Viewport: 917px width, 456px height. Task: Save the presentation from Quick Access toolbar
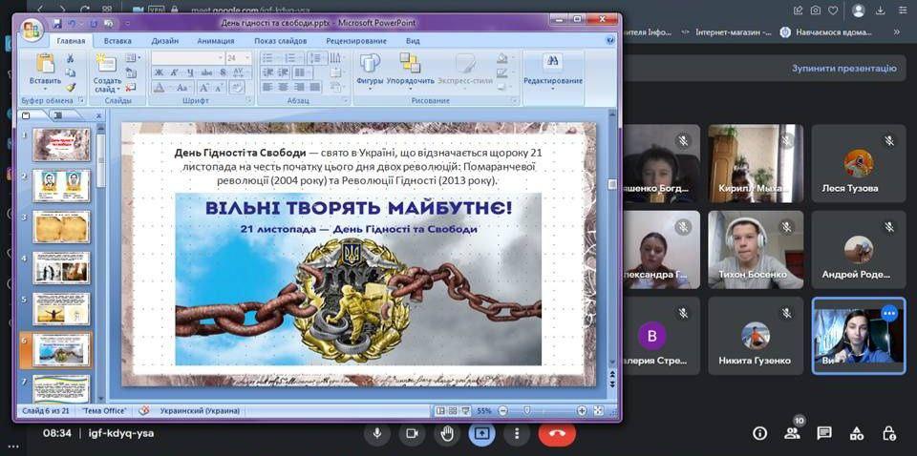[57, 23]
